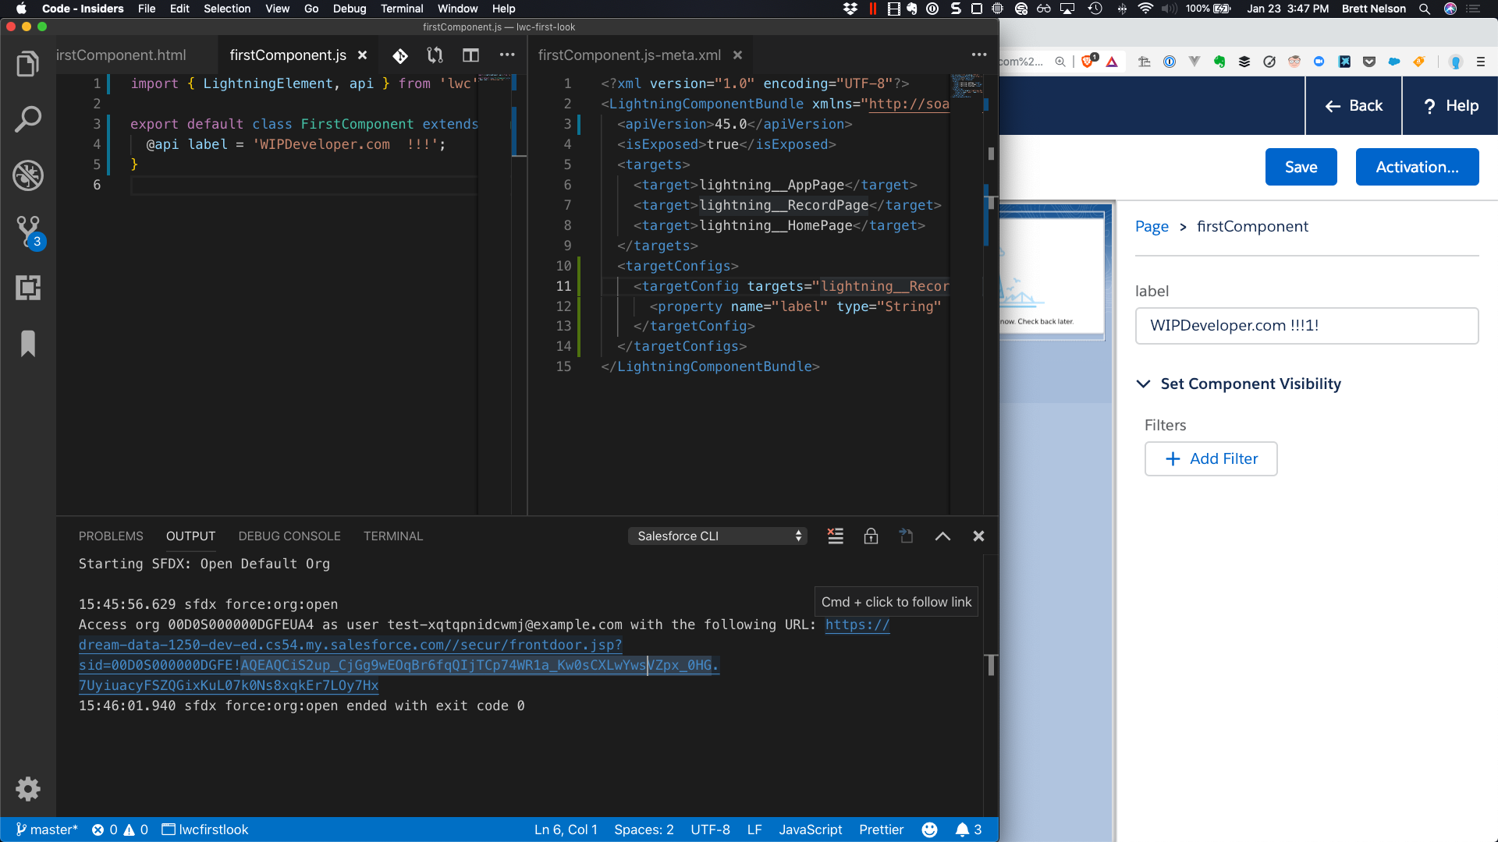
Task: Split the firstComponent.js editor to the right
Action: point(470,55)
